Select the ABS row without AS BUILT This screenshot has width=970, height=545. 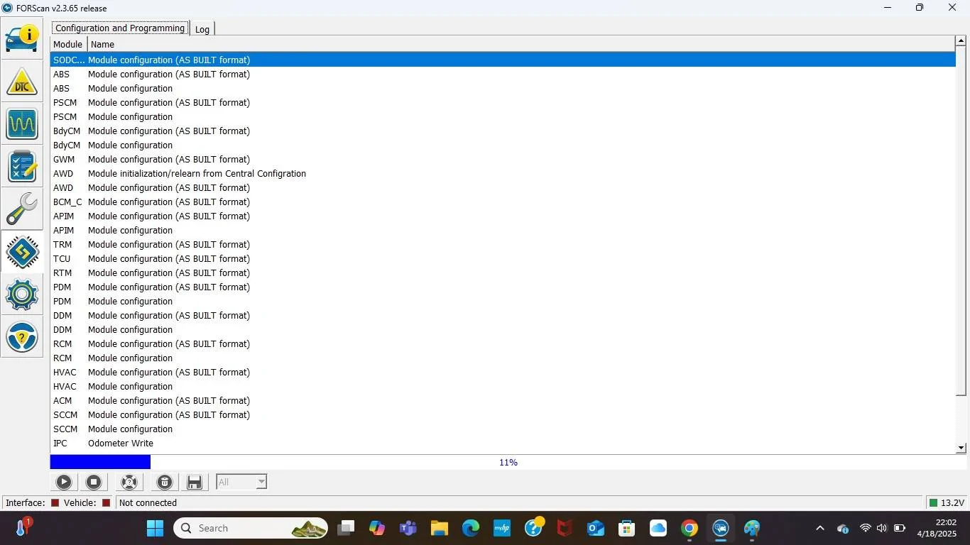(503, 89)
